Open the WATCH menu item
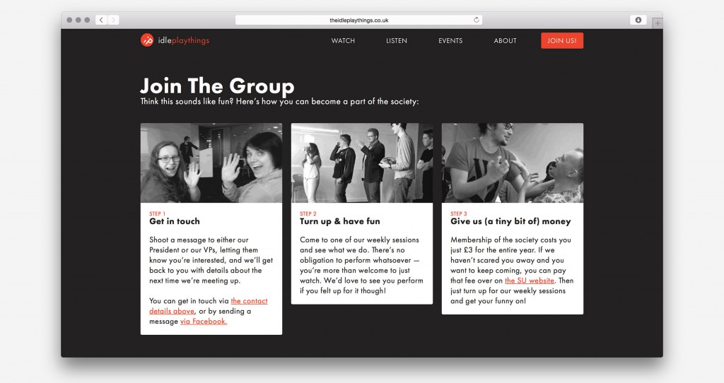 (343, 40)
